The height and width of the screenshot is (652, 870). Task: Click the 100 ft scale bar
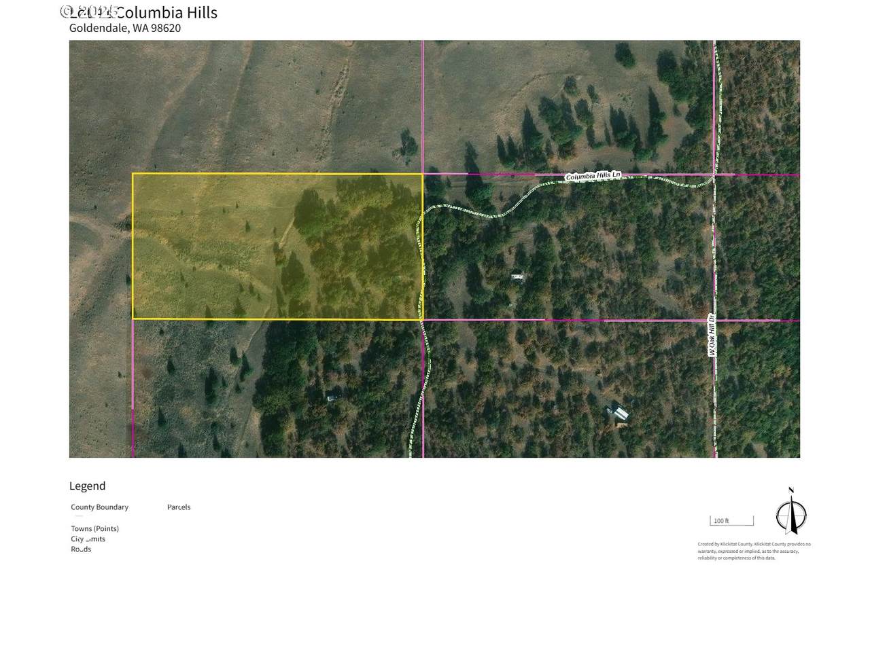(x=731, y=520)
